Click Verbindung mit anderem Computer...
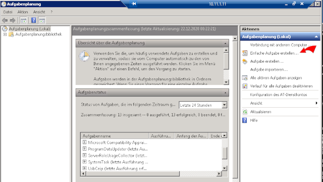Screen dimensions: 323x182 point(280,45)
